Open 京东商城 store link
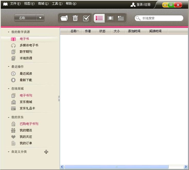 pyautogui.click(x=26, y=102)
